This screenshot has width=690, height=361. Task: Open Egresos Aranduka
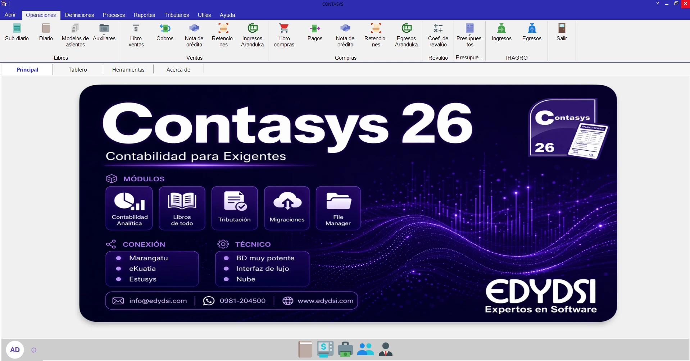tap(406, 35)
